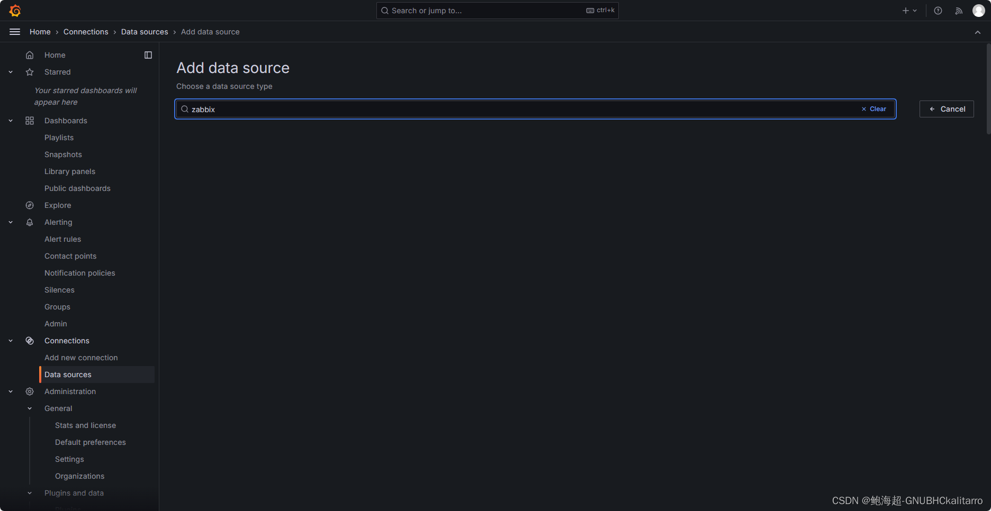This screenshot has height=511, width=991.
Task: Open Settings under General
Action: tap(69, 459)
